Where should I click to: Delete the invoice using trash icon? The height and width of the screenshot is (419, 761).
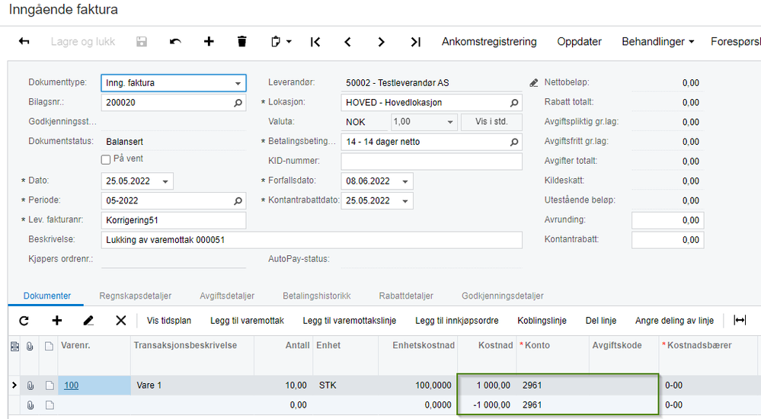point(242,42)
